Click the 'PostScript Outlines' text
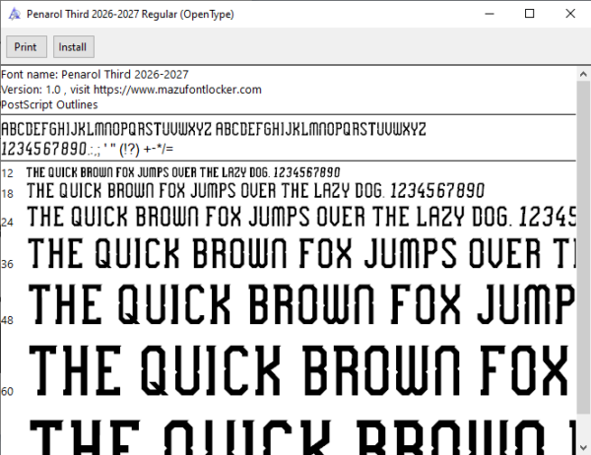The width and height of the screenshot is (591, 455). click(49, 104)
